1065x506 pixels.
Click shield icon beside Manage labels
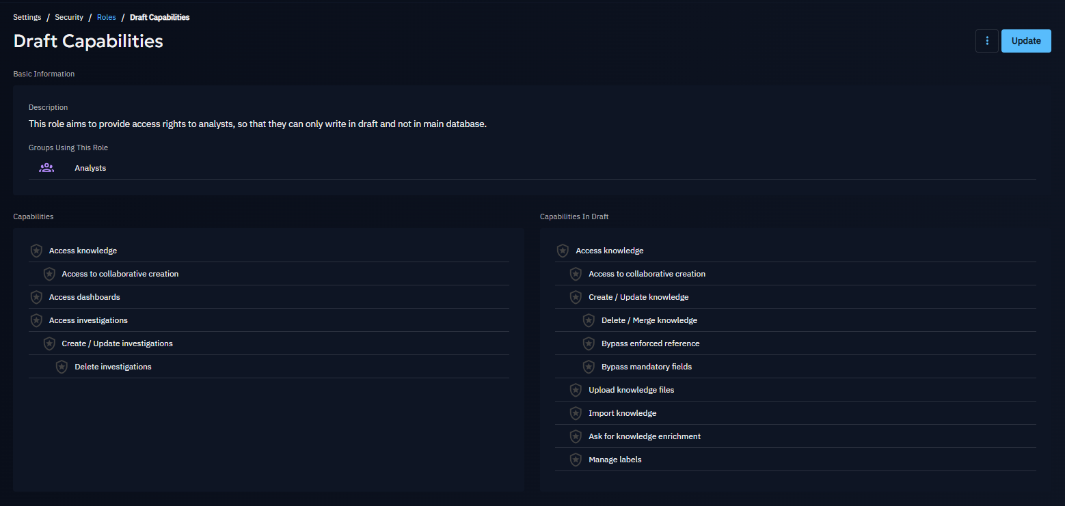[x=576, y=460]
